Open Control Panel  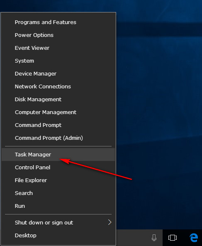(58, 168)
